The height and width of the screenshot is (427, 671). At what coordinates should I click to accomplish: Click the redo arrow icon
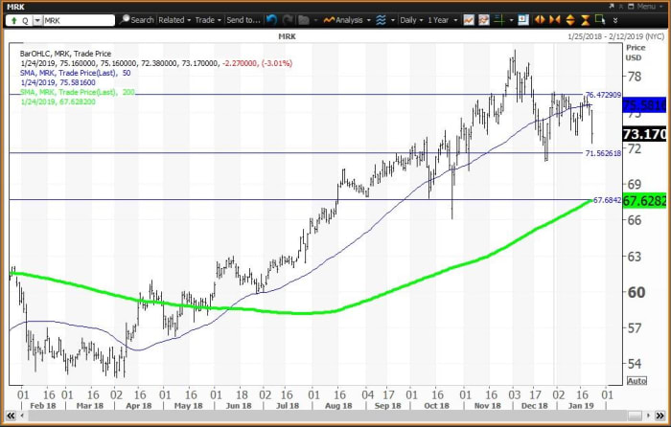coord(286,19)
